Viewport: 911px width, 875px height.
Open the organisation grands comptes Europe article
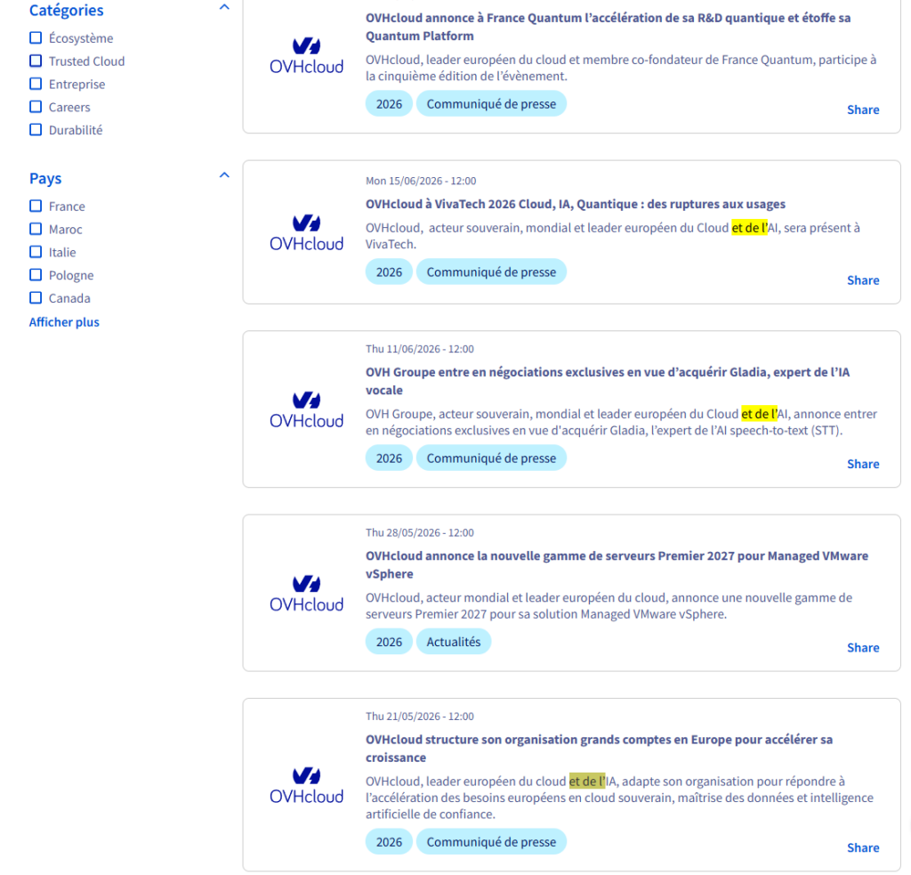pos(599,749)
